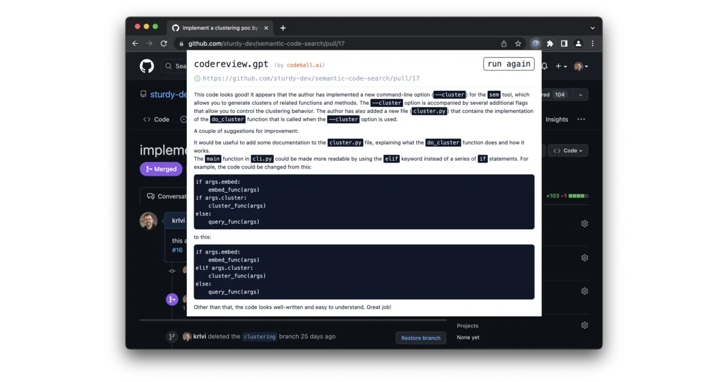The image size is (728, 382).
Task: Expand the star list dropdown arrow
Action: click(581, 95)
